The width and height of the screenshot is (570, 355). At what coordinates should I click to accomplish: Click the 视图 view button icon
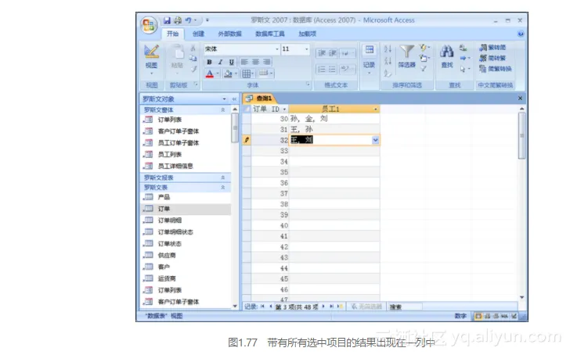[x=151, y=52]
